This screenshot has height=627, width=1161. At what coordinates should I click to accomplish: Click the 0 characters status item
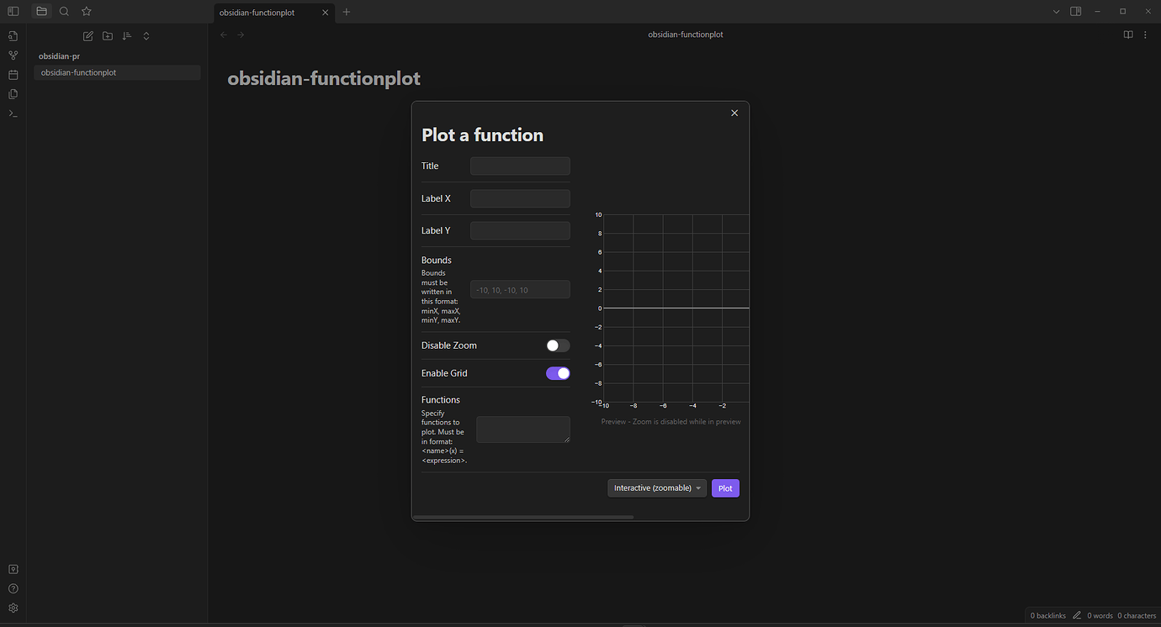click(x=1137, y=615)
